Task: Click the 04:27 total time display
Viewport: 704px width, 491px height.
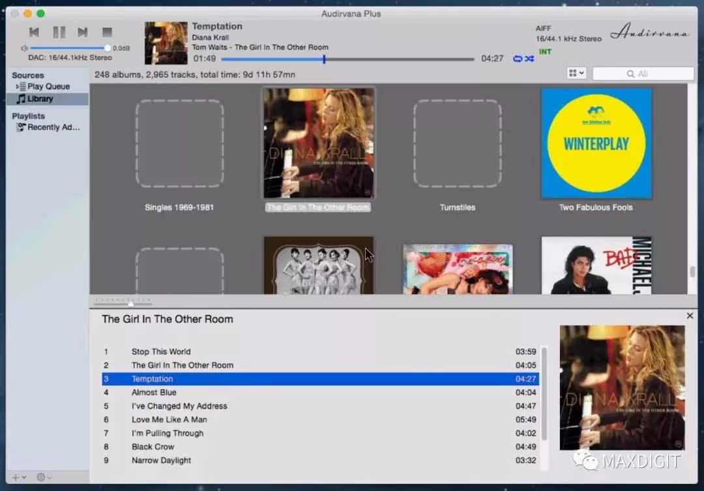Action: click(492, 59)
